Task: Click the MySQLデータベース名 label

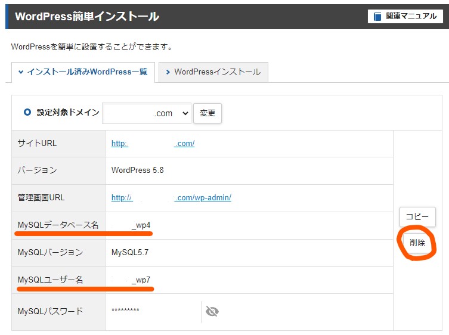Action: [x=58, y=225]
